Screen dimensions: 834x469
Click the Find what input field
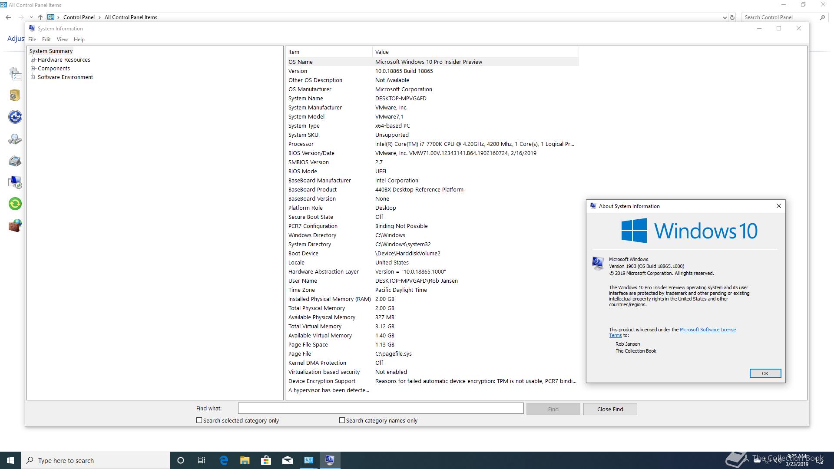(x=381, y=408)
